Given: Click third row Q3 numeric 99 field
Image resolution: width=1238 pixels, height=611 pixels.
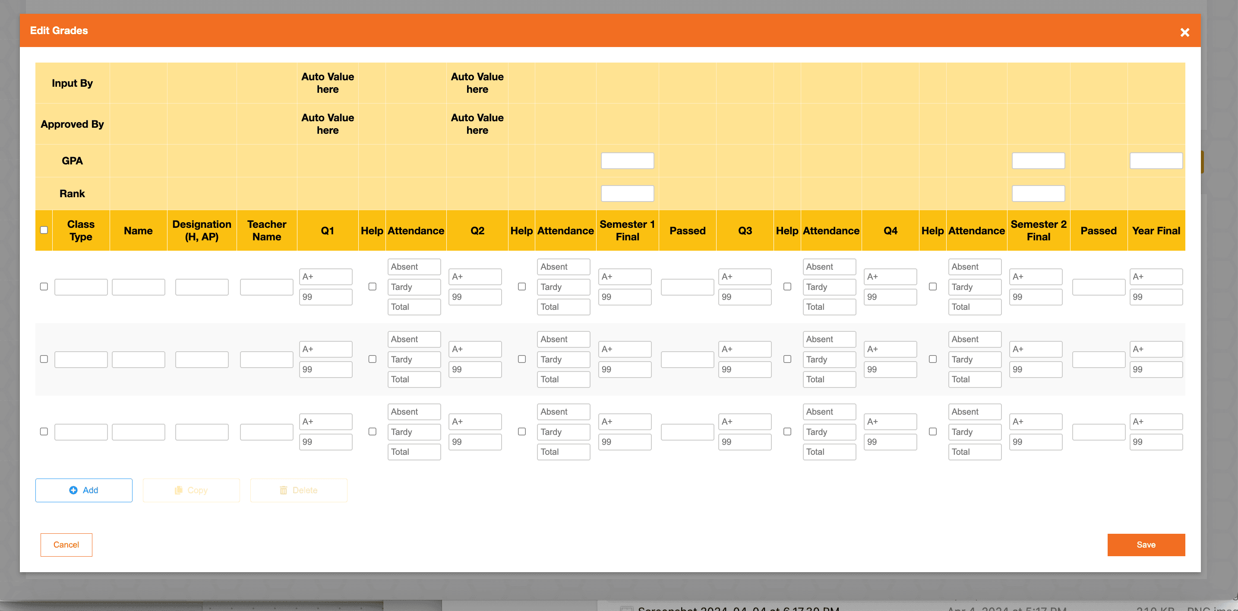Looking at the screenshot, I should pos(745,442).
